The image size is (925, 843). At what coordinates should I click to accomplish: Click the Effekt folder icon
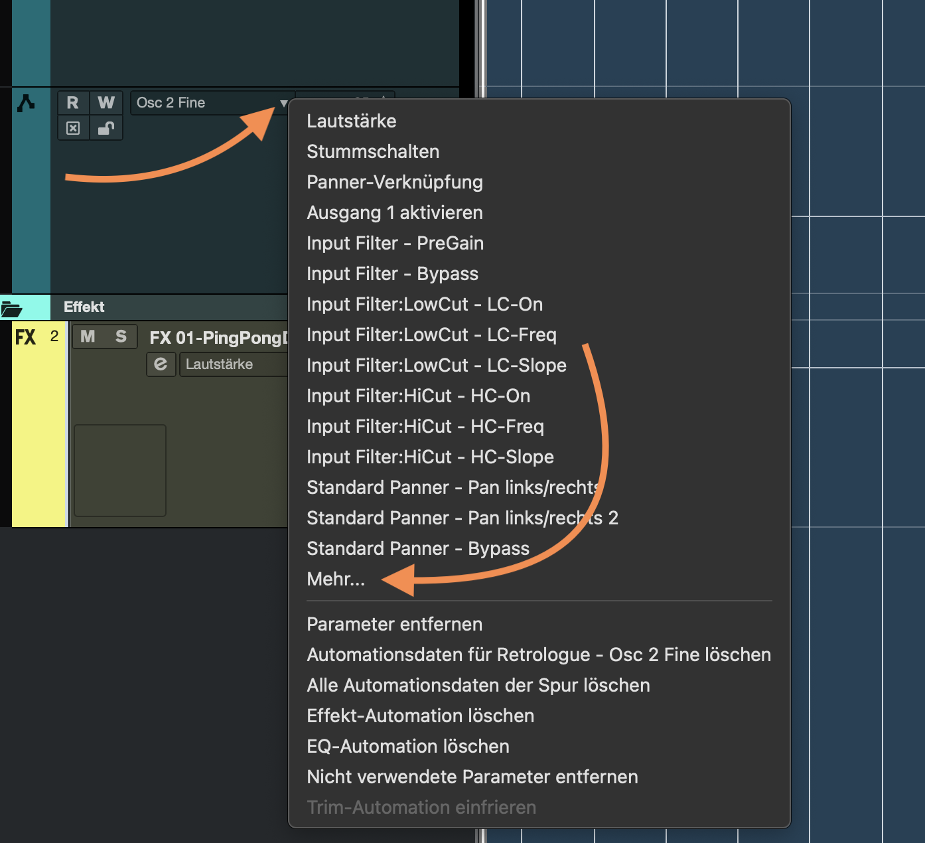12,308
